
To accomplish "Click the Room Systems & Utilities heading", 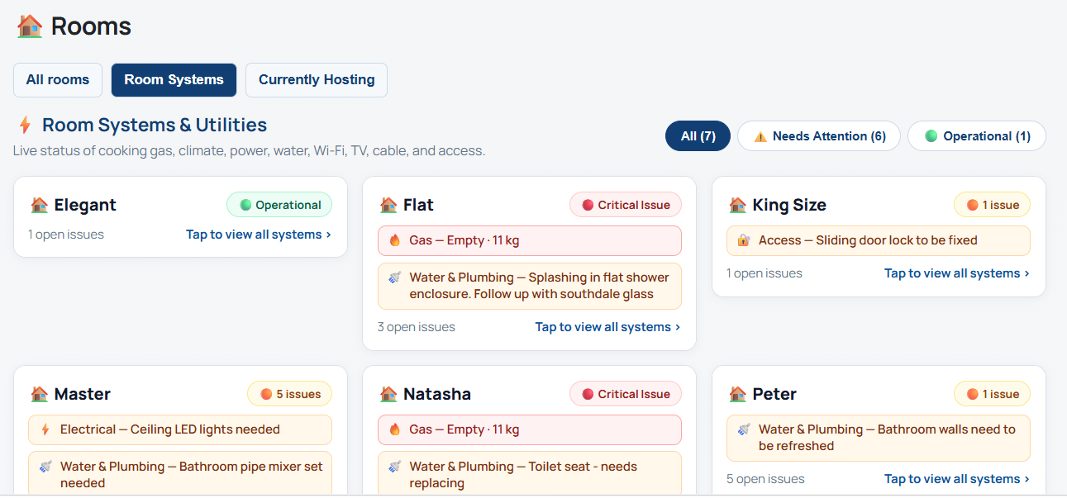I will pyautogui.click(x=155, y=125).
